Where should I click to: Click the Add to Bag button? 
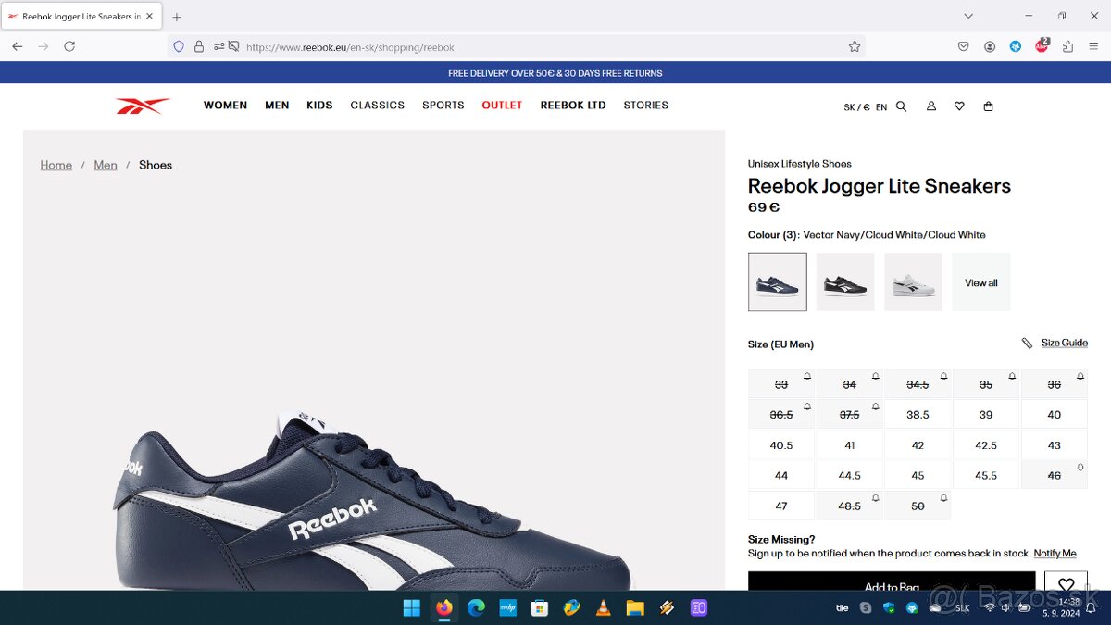click(892, 584)
